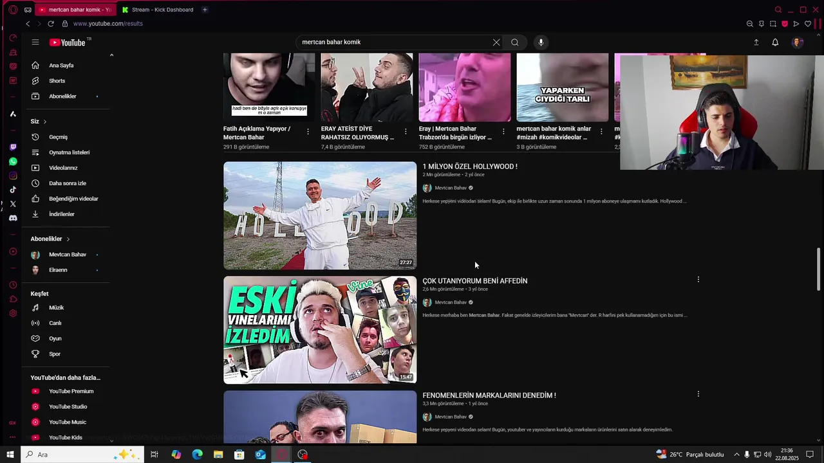Clear the search box with X icon

(x=496, y=42)
